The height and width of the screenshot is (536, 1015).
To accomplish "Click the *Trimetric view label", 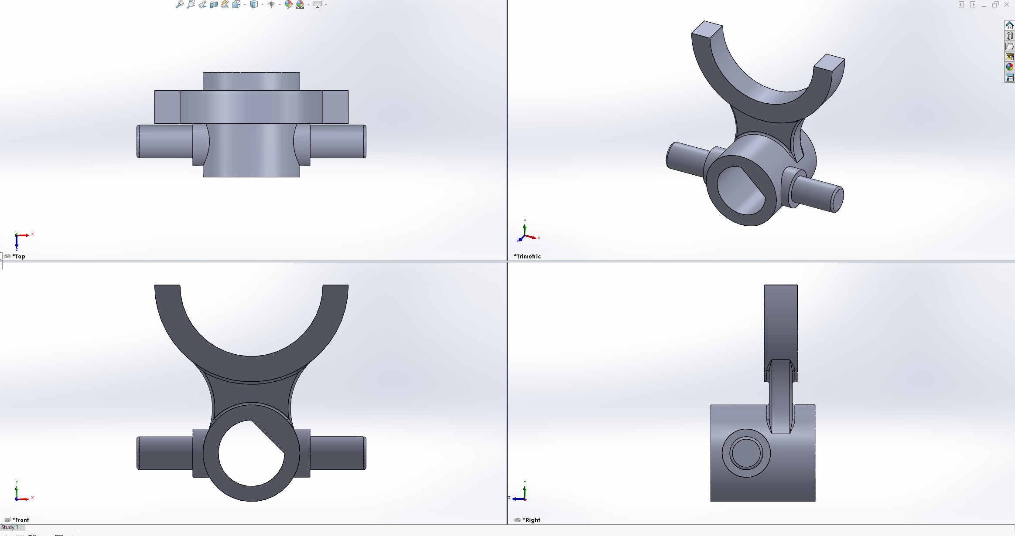I will [527, 256].
